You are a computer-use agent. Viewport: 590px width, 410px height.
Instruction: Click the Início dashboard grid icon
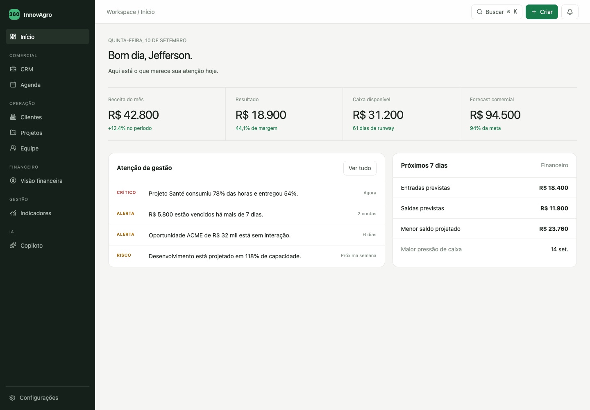point(13,36)
